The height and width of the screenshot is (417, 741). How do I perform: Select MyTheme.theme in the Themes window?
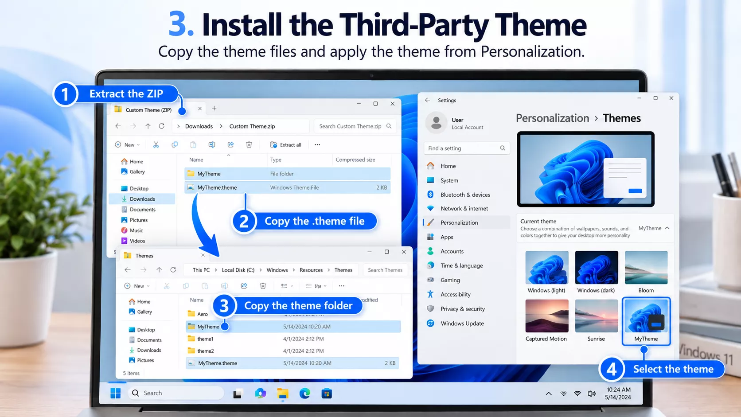[x=292, y=363]
